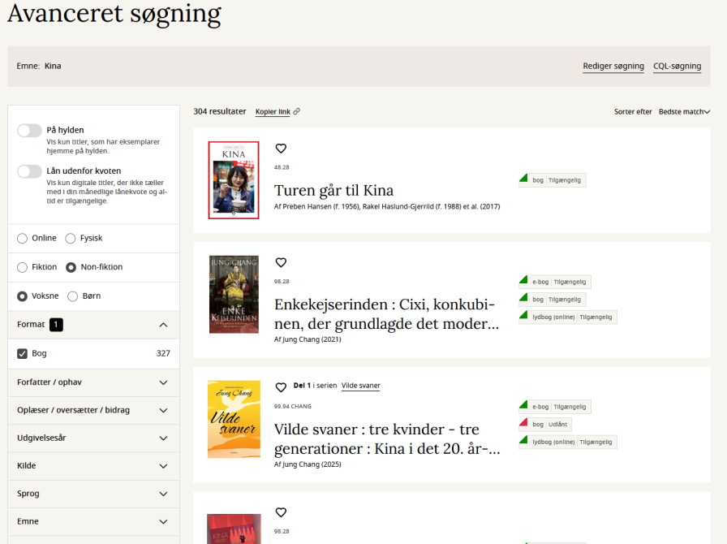Click the 'Kopier link' link
The height and width of the screenshot is (544, 727).
(273, 112)
